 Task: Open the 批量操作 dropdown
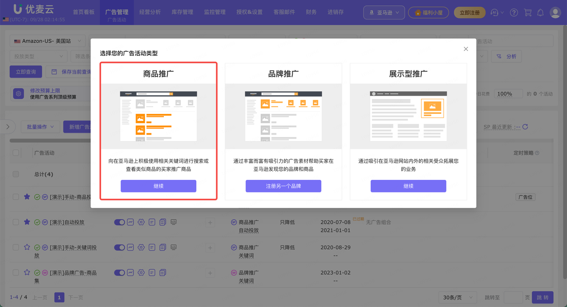point(40,127)
